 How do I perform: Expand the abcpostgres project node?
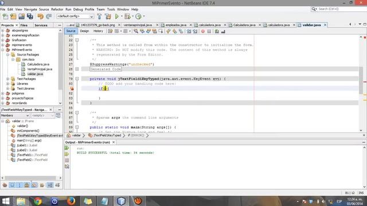coord(2,30)
